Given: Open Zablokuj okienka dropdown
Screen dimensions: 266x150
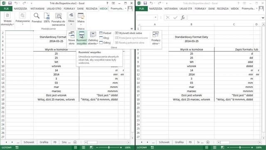Looking at the screenshot, I should point(93,38).
